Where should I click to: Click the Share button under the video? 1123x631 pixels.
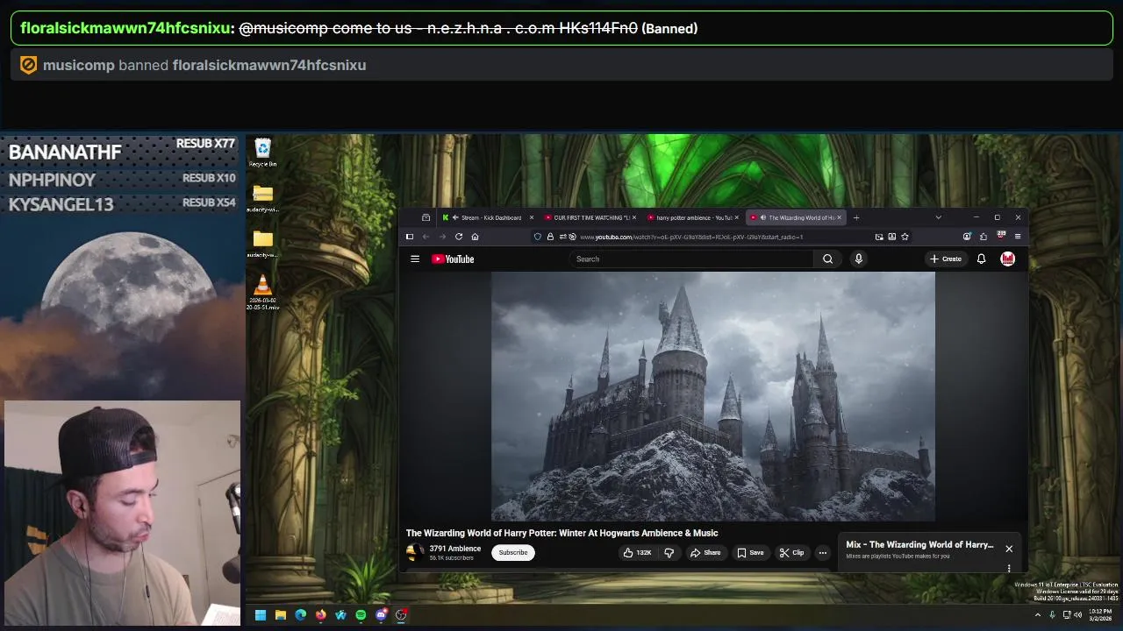705,553
